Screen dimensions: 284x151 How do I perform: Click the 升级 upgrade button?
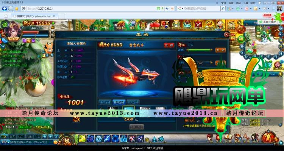point(220,50)
